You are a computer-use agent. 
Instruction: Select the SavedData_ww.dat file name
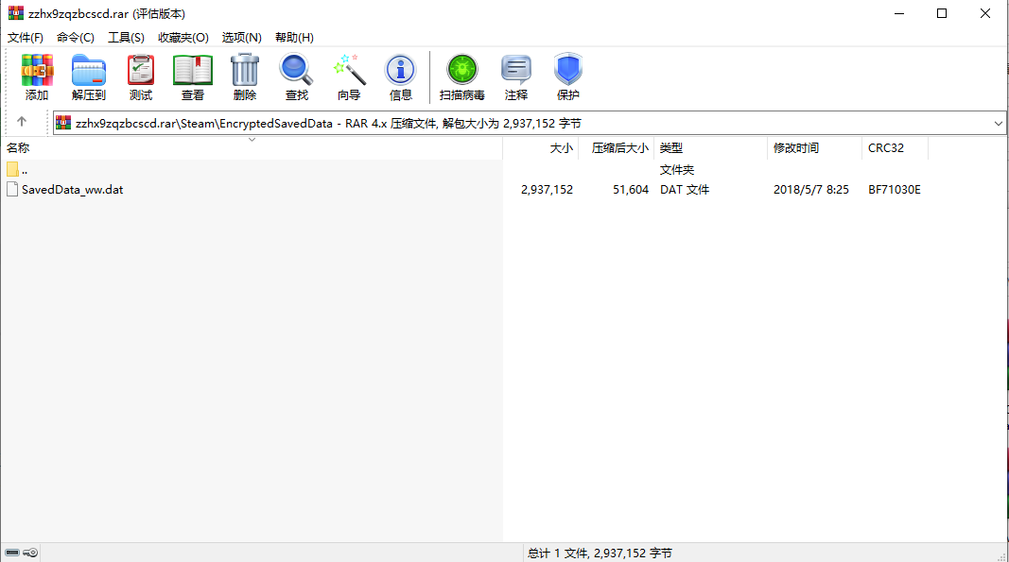[x=72, y=190]
